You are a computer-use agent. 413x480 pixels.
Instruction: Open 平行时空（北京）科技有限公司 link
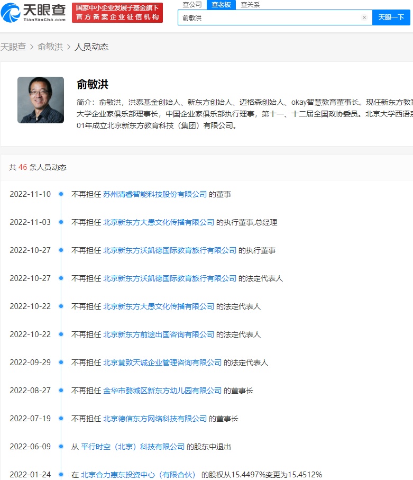pyautogui.click(x=133, y=447)
